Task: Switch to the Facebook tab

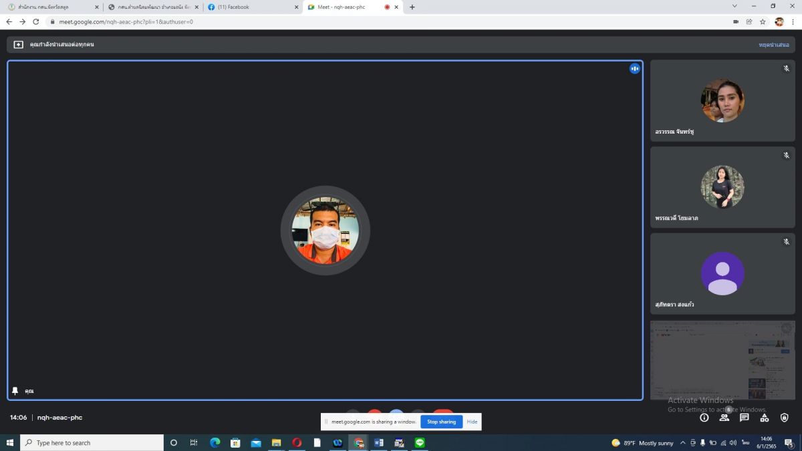Action: pos(251,7)
